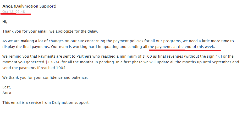Click the Dailymotion support footer line
The height and width of the screenshot is (115, 242).
pyautogui.click(x=46, y=102)
